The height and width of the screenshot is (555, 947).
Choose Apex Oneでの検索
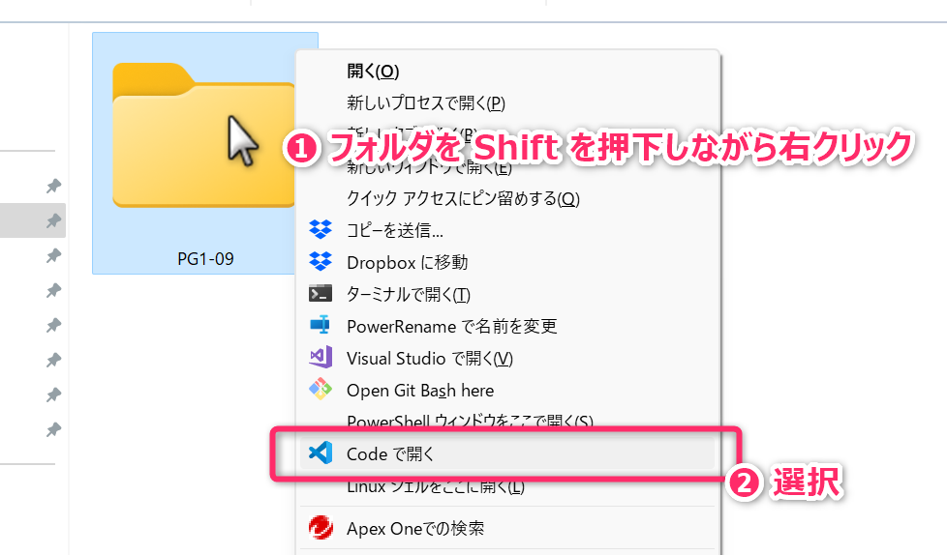coord(415,528)
